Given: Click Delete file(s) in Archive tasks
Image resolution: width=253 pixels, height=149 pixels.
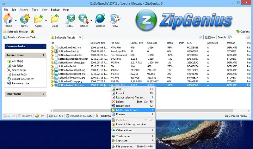Looking at the screenshot, I should pyautogui.click(x=16, y=70).
